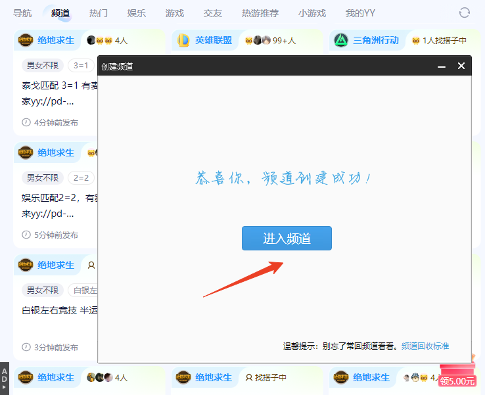The image size is (485, 395).
Task: Go to the 娱乐 tab
Action: point(137,13)
